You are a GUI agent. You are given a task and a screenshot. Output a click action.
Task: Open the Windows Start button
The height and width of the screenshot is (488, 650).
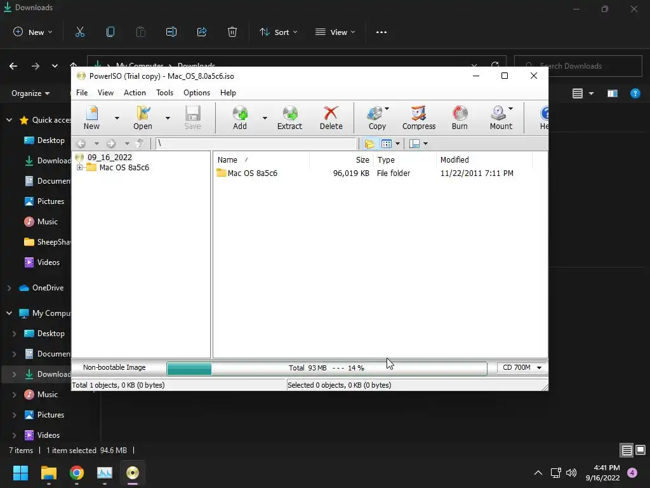tap(20, 473)
